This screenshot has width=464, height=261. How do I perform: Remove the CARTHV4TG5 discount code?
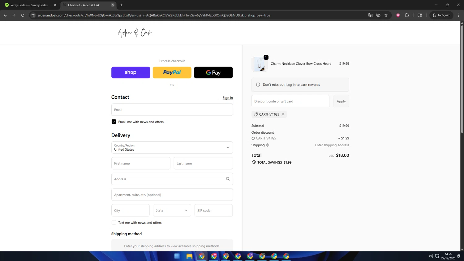(283, 114)
